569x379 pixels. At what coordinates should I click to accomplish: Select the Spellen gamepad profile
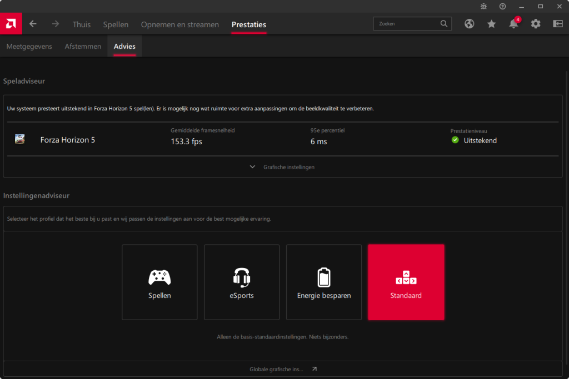click(159, 282)
